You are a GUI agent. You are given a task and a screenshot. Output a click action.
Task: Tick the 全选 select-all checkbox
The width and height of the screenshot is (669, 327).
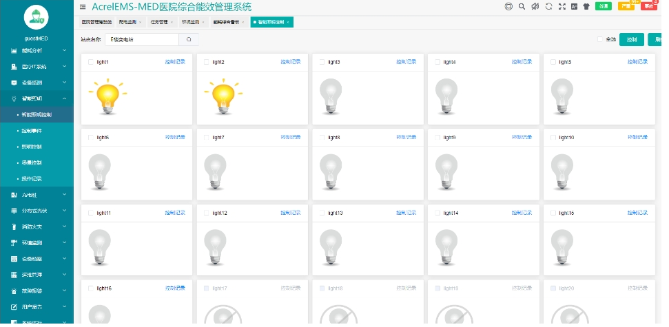coord(600,39)
